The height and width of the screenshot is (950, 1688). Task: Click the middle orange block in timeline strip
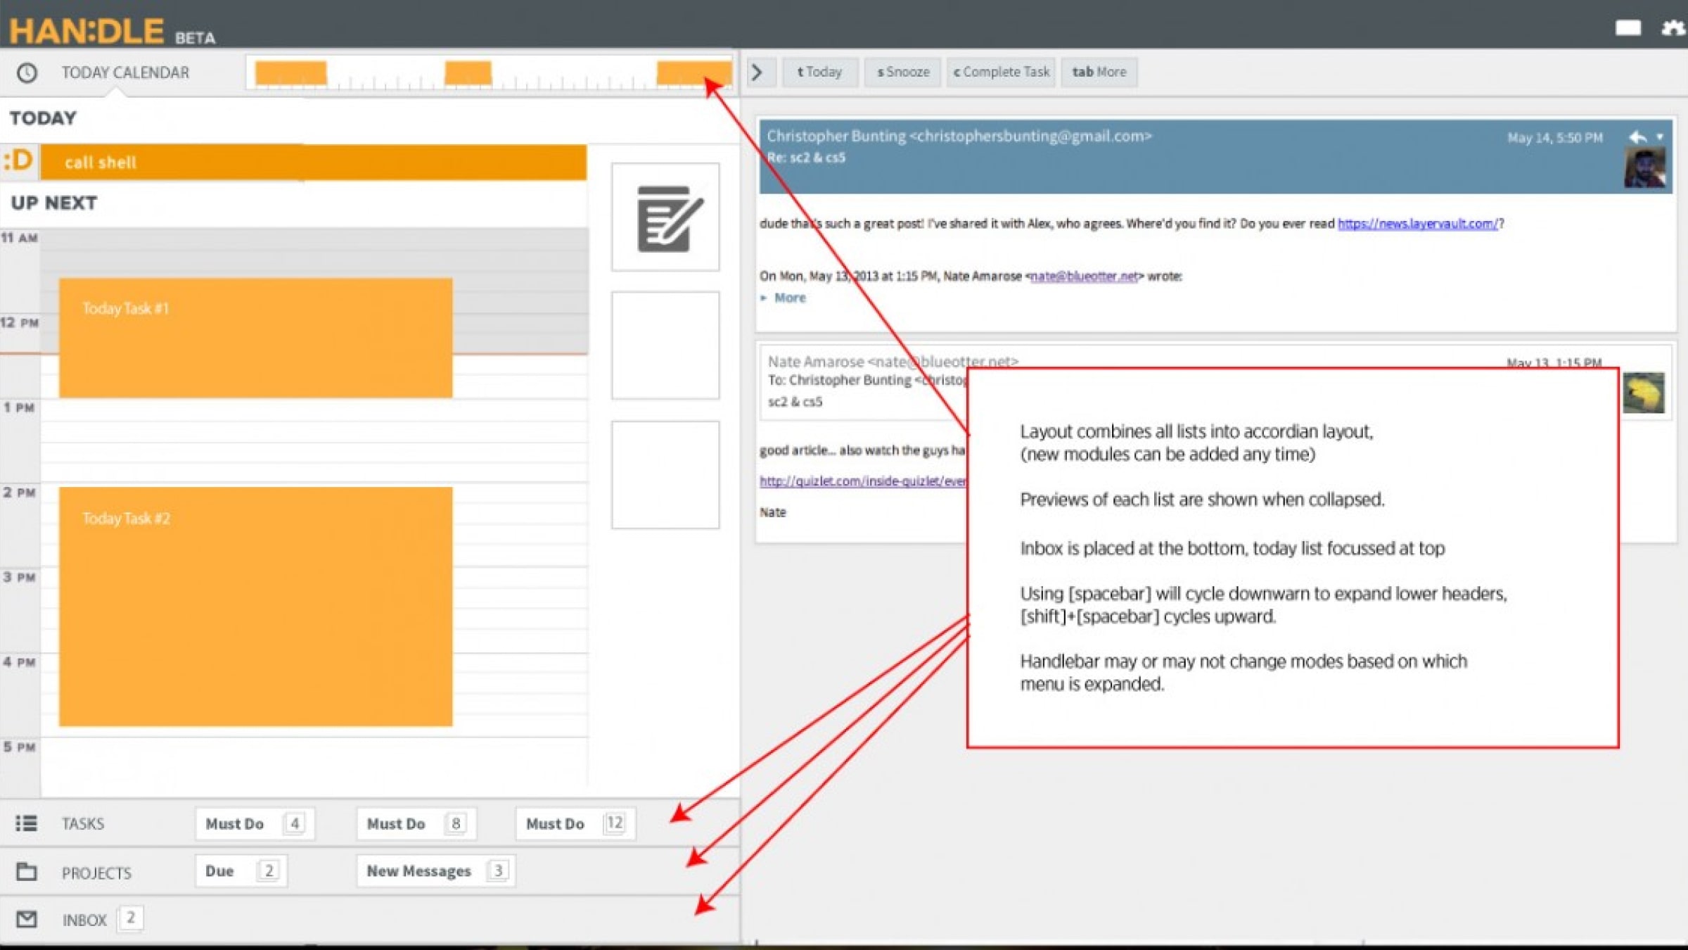468,73
